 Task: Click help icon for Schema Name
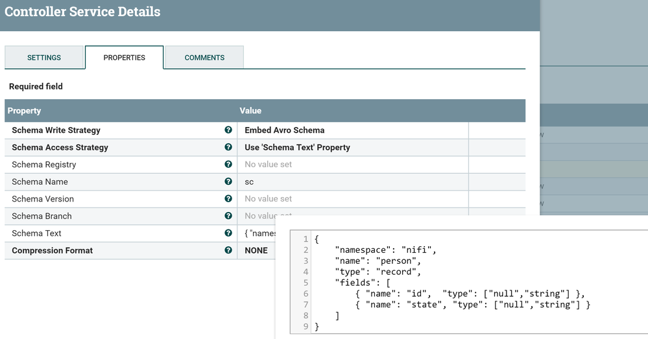228,181
